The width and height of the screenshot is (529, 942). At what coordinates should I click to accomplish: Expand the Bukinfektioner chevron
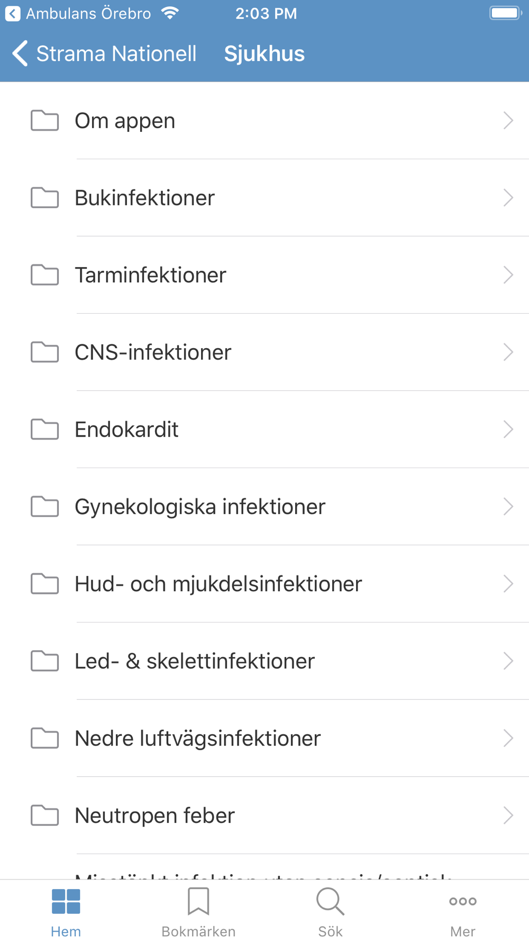[508, 198]
